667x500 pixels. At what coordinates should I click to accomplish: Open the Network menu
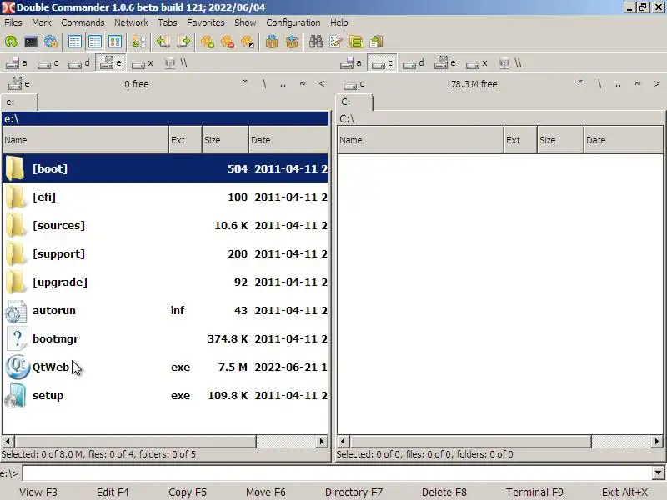pos(131,22)
